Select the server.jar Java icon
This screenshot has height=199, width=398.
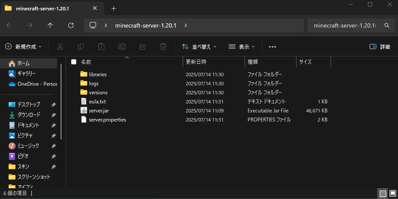tap(84, 110)
